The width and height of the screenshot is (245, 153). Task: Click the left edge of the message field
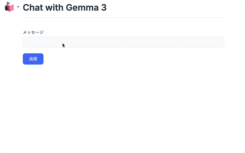tap(26, 42)
